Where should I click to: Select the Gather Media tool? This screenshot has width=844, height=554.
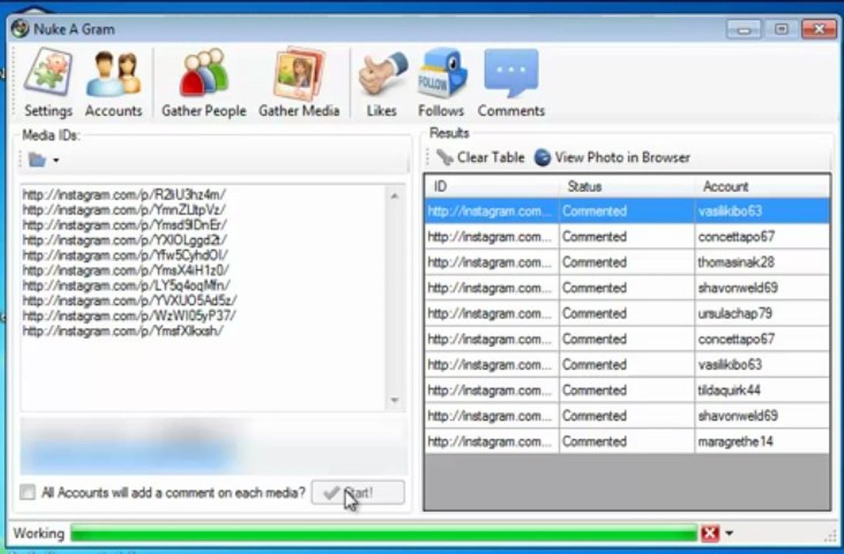coord(300,83)
